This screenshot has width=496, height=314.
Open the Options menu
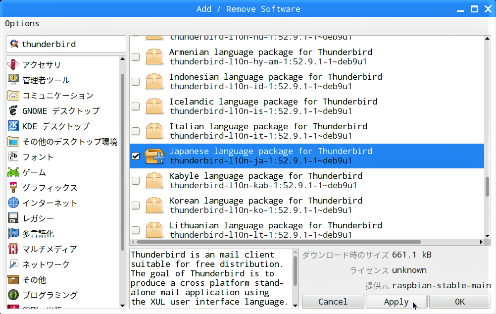pos(22,23)
